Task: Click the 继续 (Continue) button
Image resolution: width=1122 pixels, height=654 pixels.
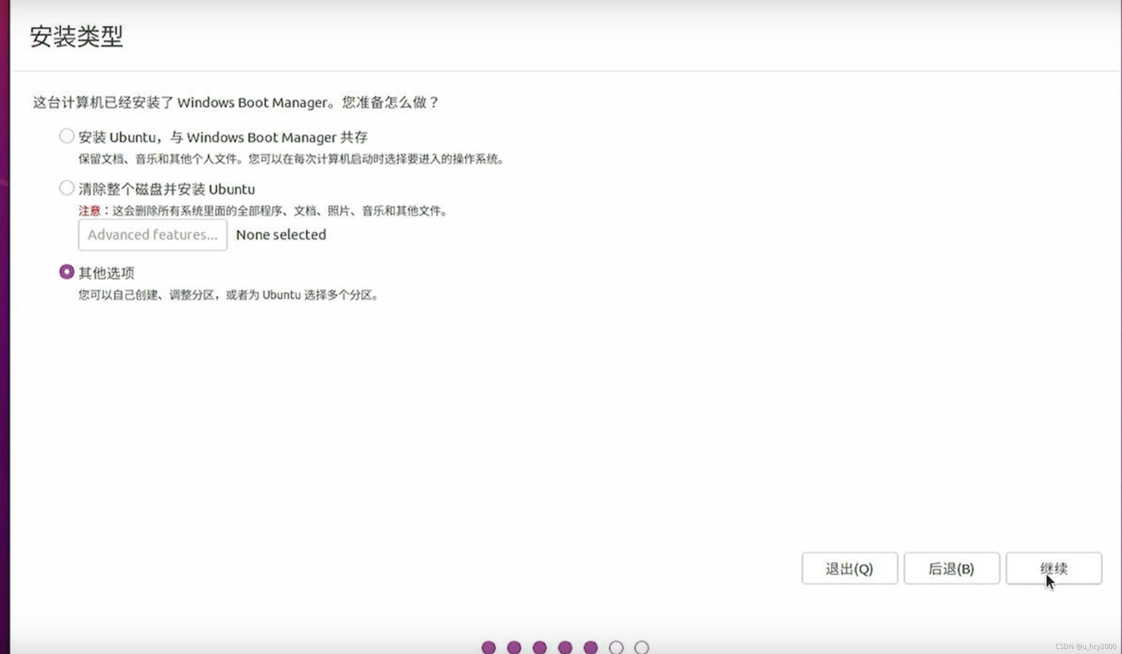Action: 1053,568
